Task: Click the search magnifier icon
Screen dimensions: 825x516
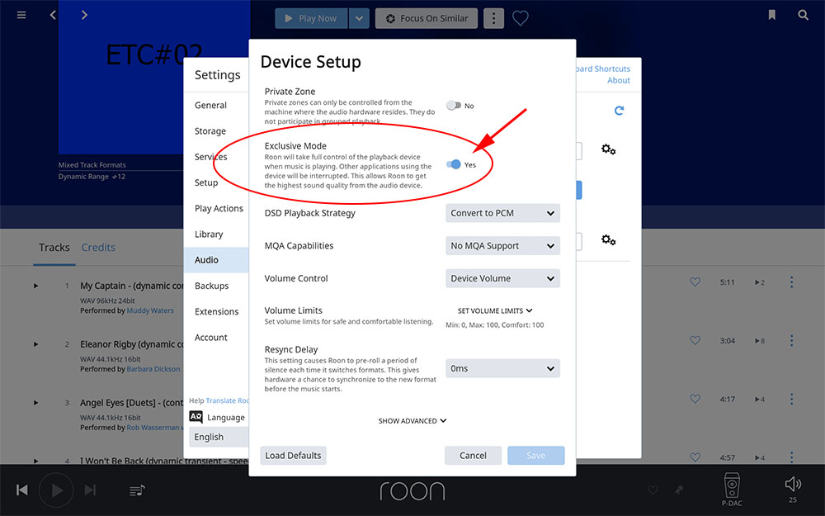Action: click(x=803, y=15)
